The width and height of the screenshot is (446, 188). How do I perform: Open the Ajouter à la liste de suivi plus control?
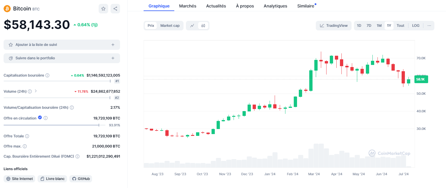113,44
